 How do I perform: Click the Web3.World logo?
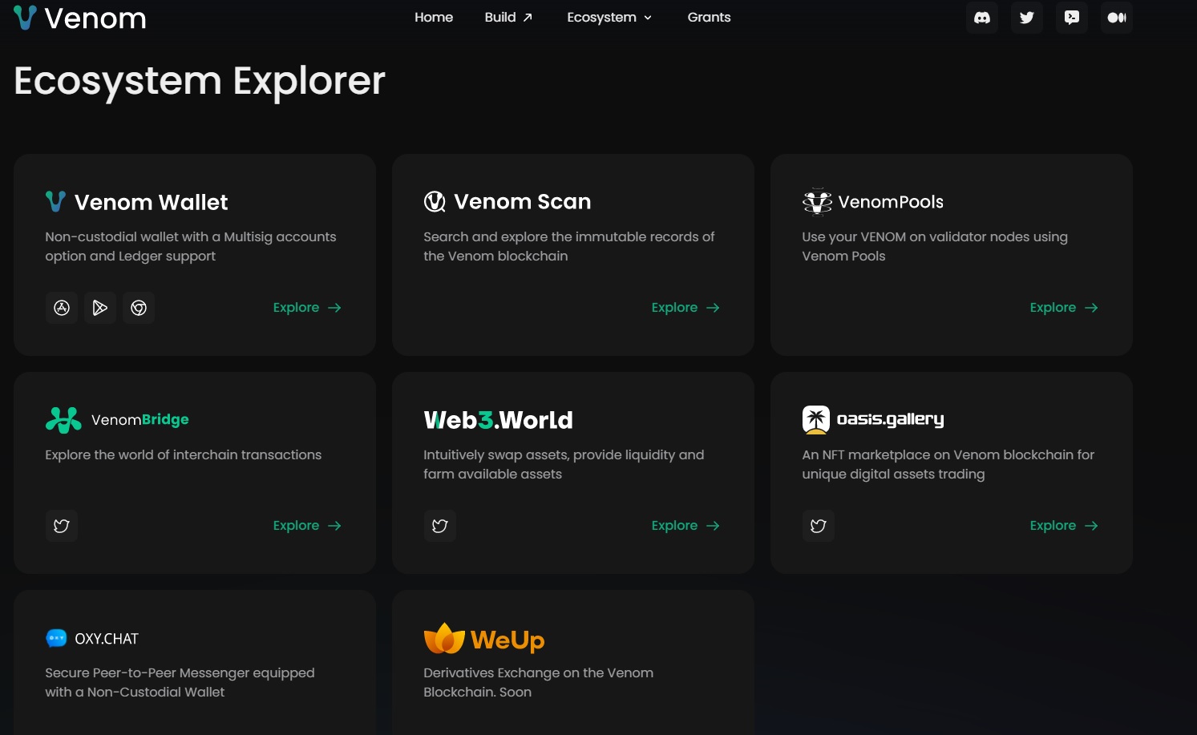(499, 420)
